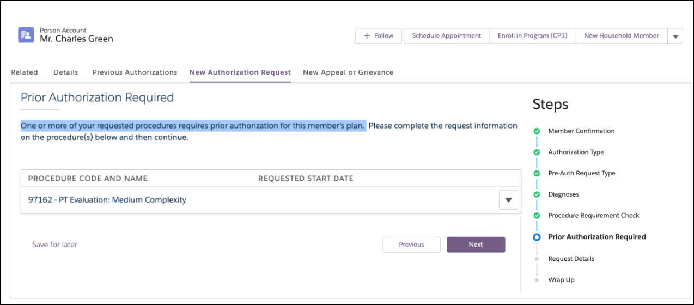Click Procedure Requirement Check step checkmark
The image size is (694, 305).
coord(537,216)
